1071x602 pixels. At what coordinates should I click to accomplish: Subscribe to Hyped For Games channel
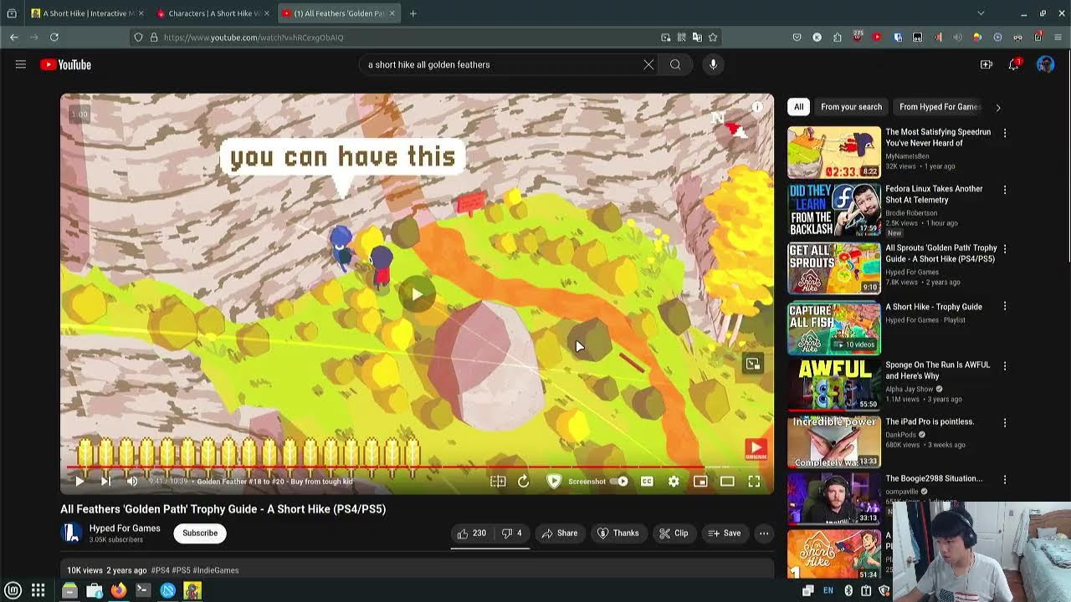point(200,533)
